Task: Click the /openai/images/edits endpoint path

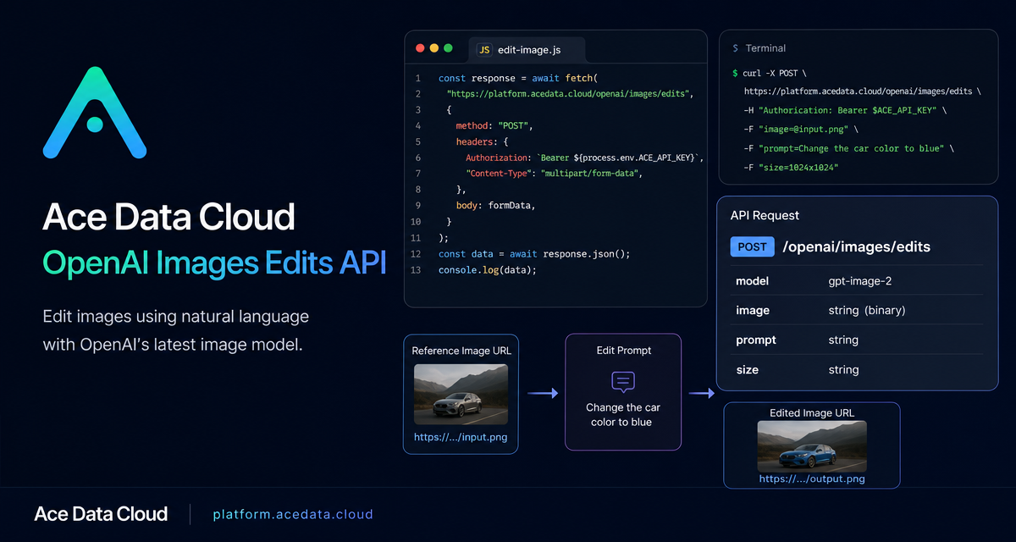Action: click(856, 247)
